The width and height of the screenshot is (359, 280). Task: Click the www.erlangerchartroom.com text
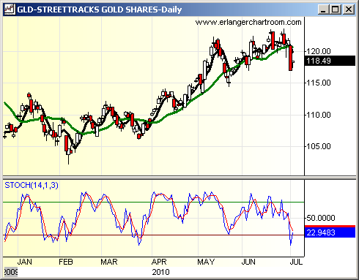pyautogui.click(x=248, y=22)
